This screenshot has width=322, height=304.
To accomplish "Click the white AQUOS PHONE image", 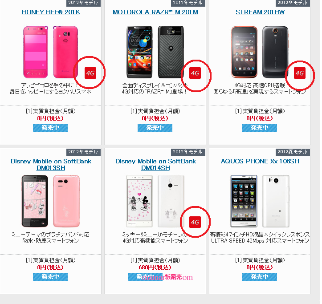I will click(260, 201).
